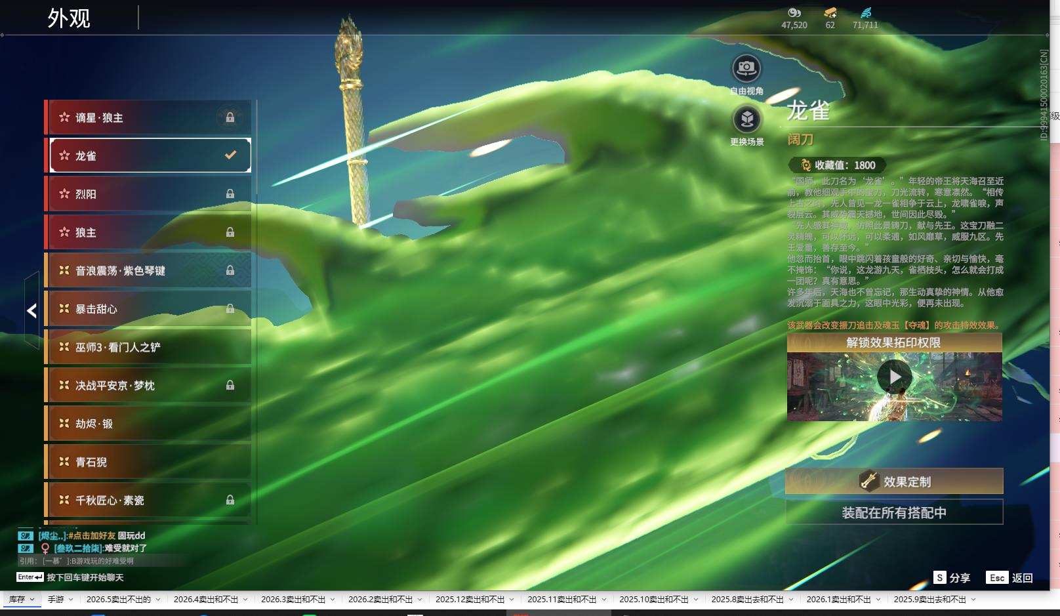Click the lock icon on 音浪震荡·紫色琴键
The image size is (1060, 616).
coord(230,270)
